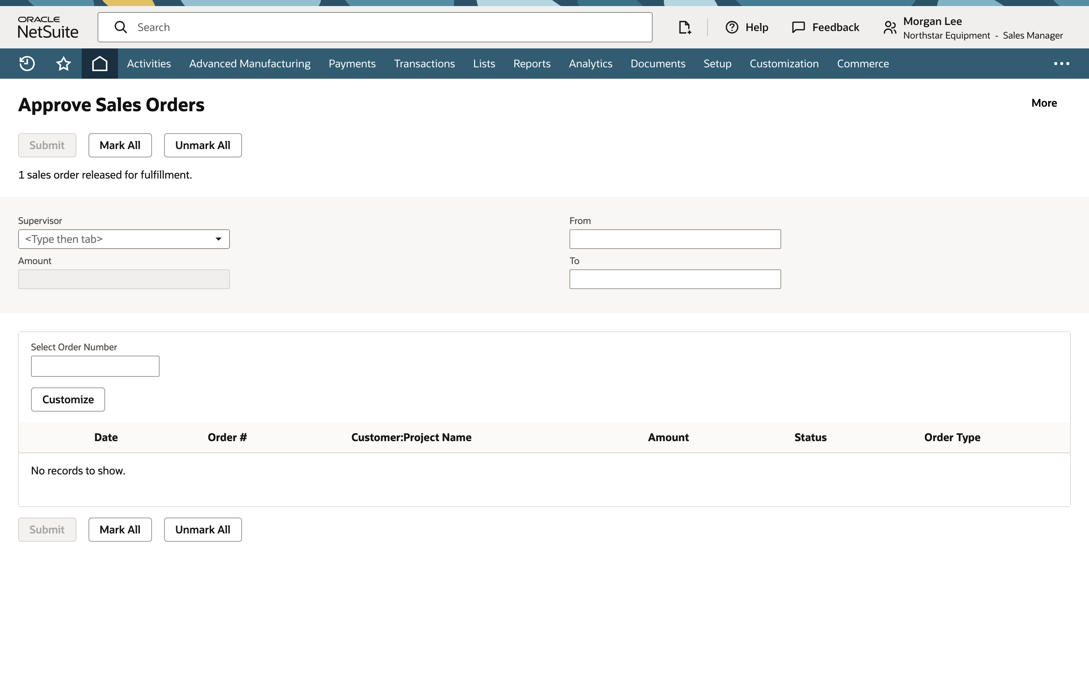Screen dimensions: 1089x681
Task: Click the top Submit button
Action: 47,146
